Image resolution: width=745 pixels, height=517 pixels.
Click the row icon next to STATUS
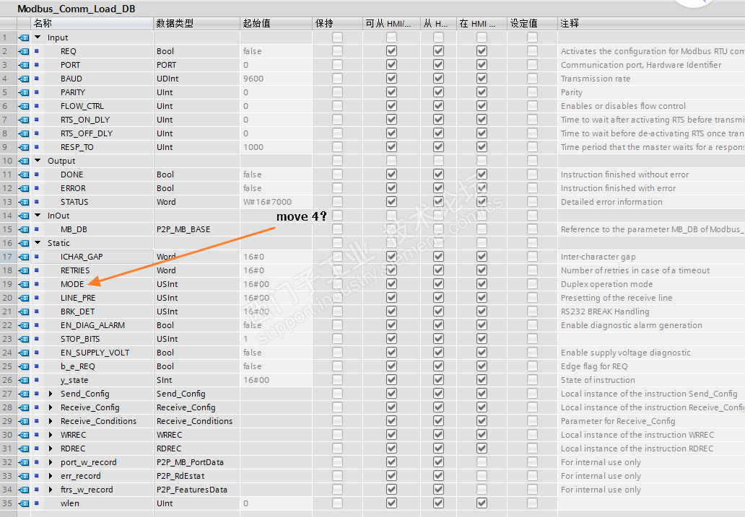tap(24, 202)
